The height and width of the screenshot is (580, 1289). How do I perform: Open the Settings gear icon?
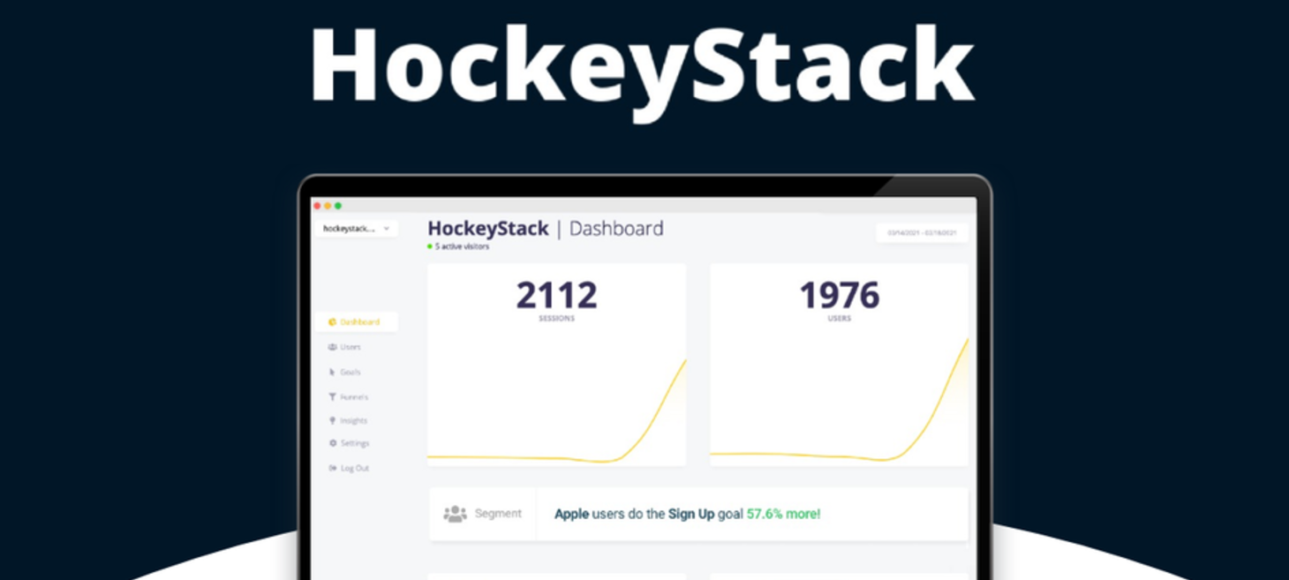click(333, 443)
